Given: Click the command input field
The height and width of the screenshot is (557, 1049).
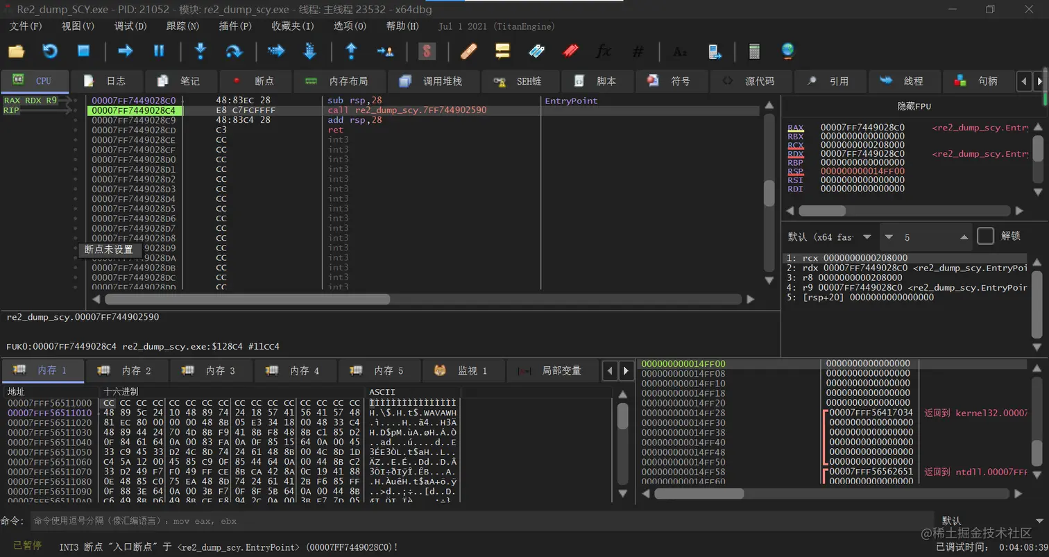Looking at the screenshot, I should [x=482, y=520].
